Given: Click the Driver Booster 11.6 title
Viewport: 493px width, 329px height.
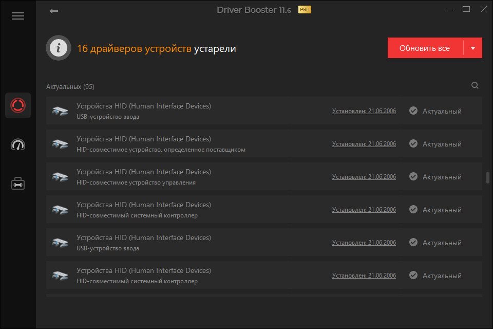Looking at the screenshot, I should coord(254,10).
